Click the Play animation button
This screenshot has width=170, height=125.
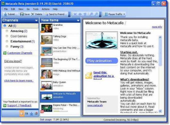pos(101,61)
